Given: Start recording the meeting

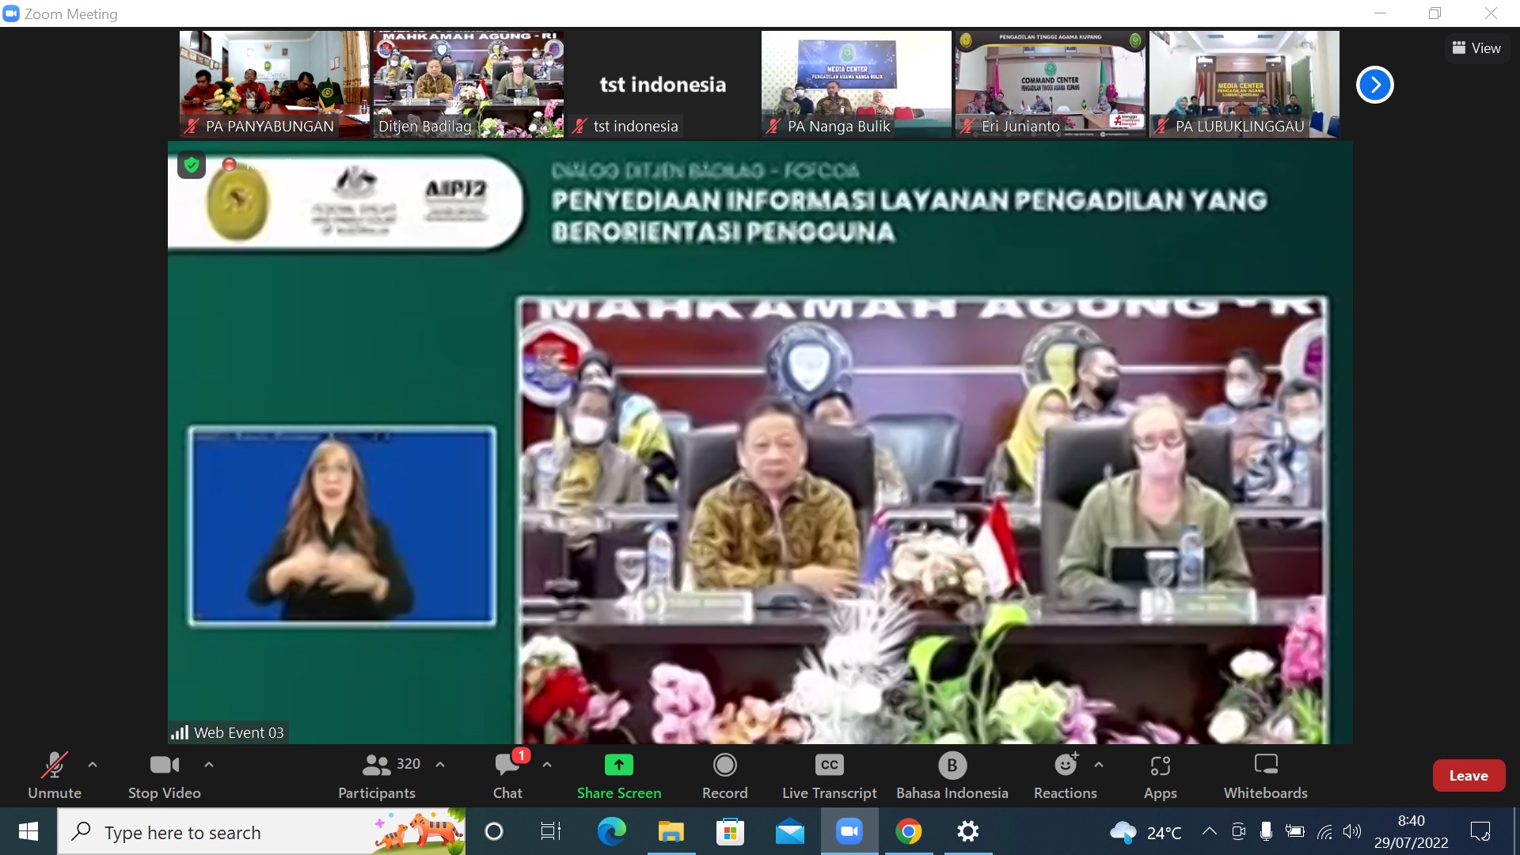Looking at the screenshot, I should (x=724, y=774).
